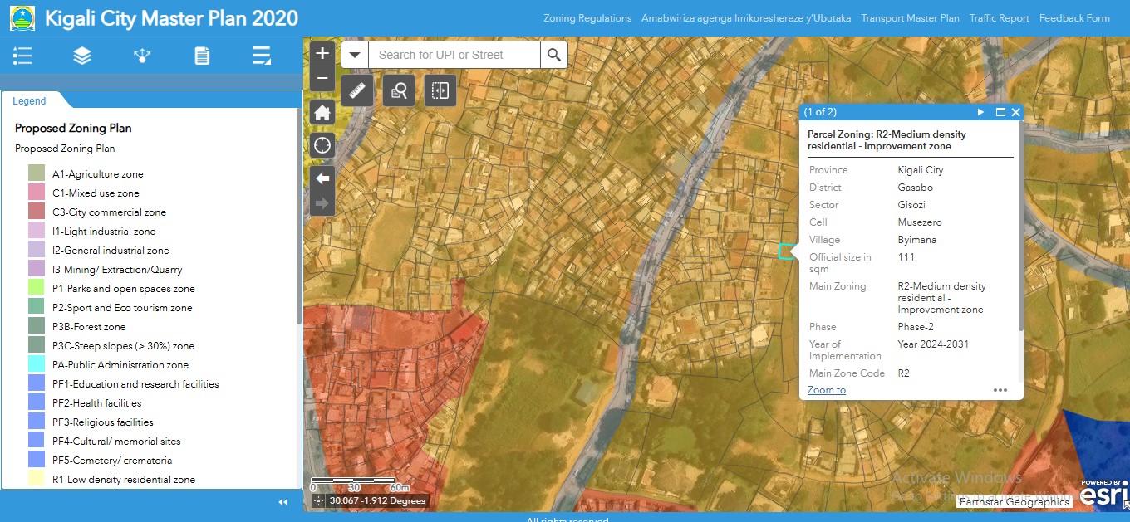Click the network nodes widget icon
The width and height of the screenshot is (1130, 522).
pos(142,56)
